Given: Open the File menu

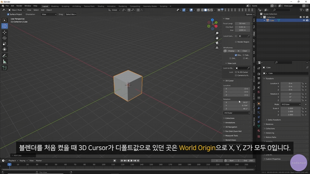Looking at the screenshot, I should [7, 6].
